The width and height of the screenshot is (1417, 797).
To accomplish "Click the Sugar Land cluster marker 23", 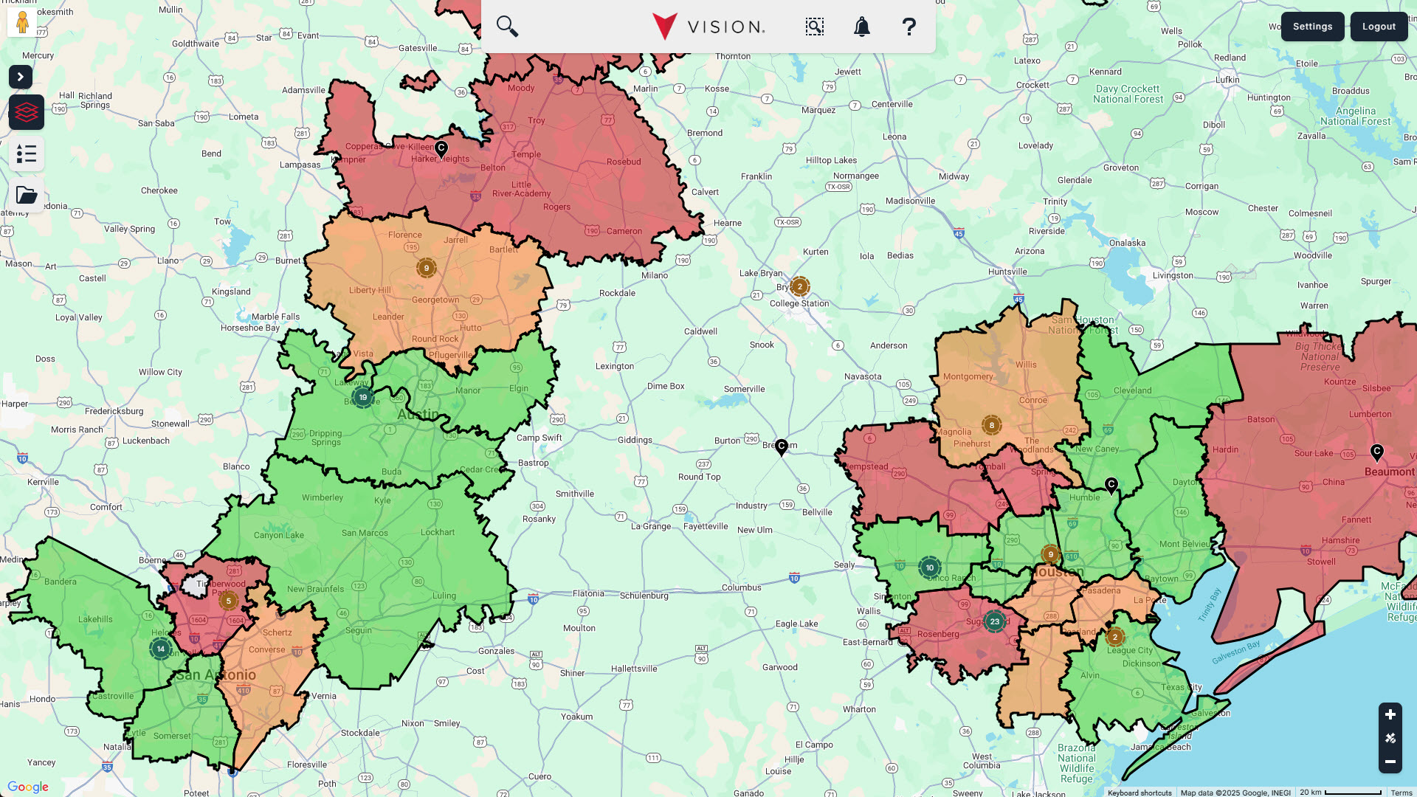I will [994, 621].
